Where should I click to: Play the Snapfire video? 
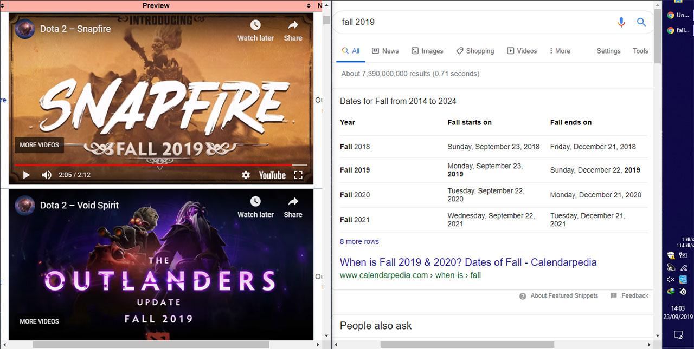pyautogui.click(x=26, y=175)
